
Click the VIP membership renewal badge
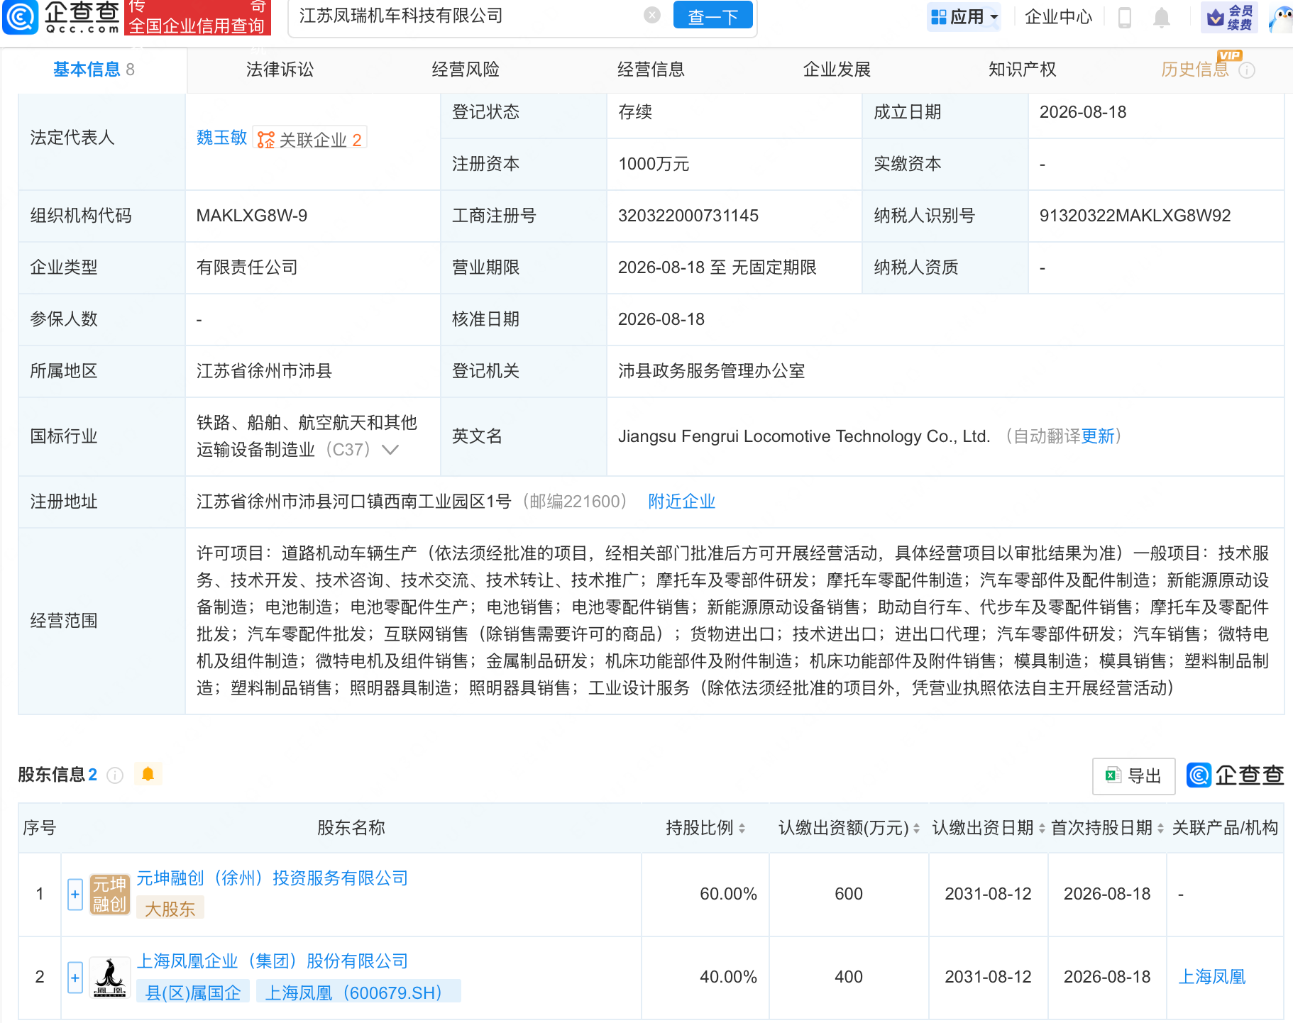(1229, 17)
